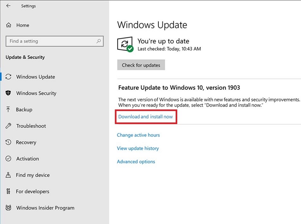Select Activation in the sidebar
The height and width of the screenshot is (224, 301).
(27, 159)
